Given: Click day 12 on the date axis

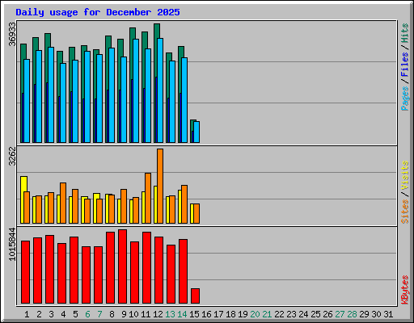Looking at the screenshot, I should pyautogui.click(x=158, y=314).
